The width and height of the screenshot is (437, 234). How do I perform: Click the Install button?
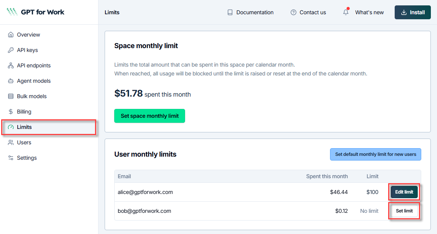point(412,12)
